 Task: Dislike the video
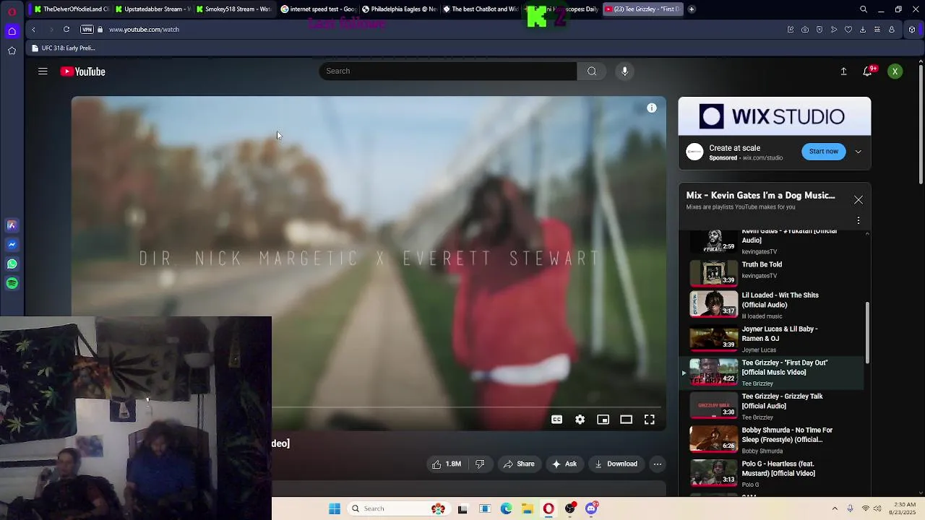480,464
